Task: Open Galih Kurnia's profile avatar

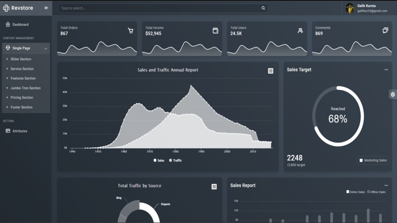Action: coord(350,8)
